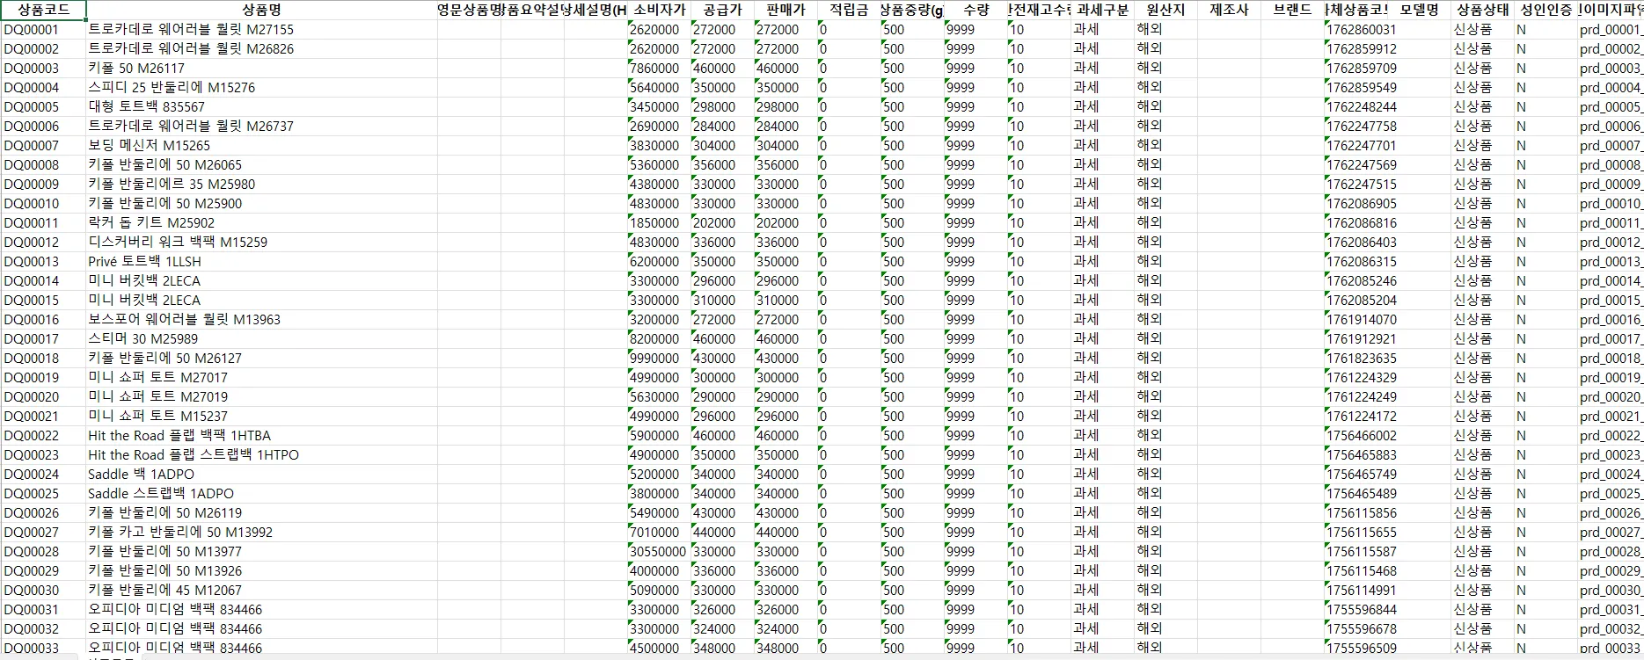Select the 상품코드 header cell

tap(43, 10)
